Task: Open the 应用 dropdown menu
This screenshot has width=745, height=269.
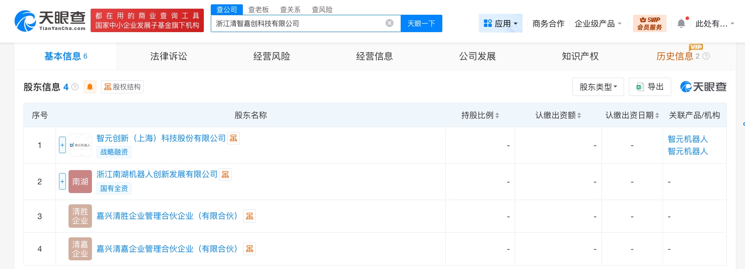Action: click(x=500, y=23)
